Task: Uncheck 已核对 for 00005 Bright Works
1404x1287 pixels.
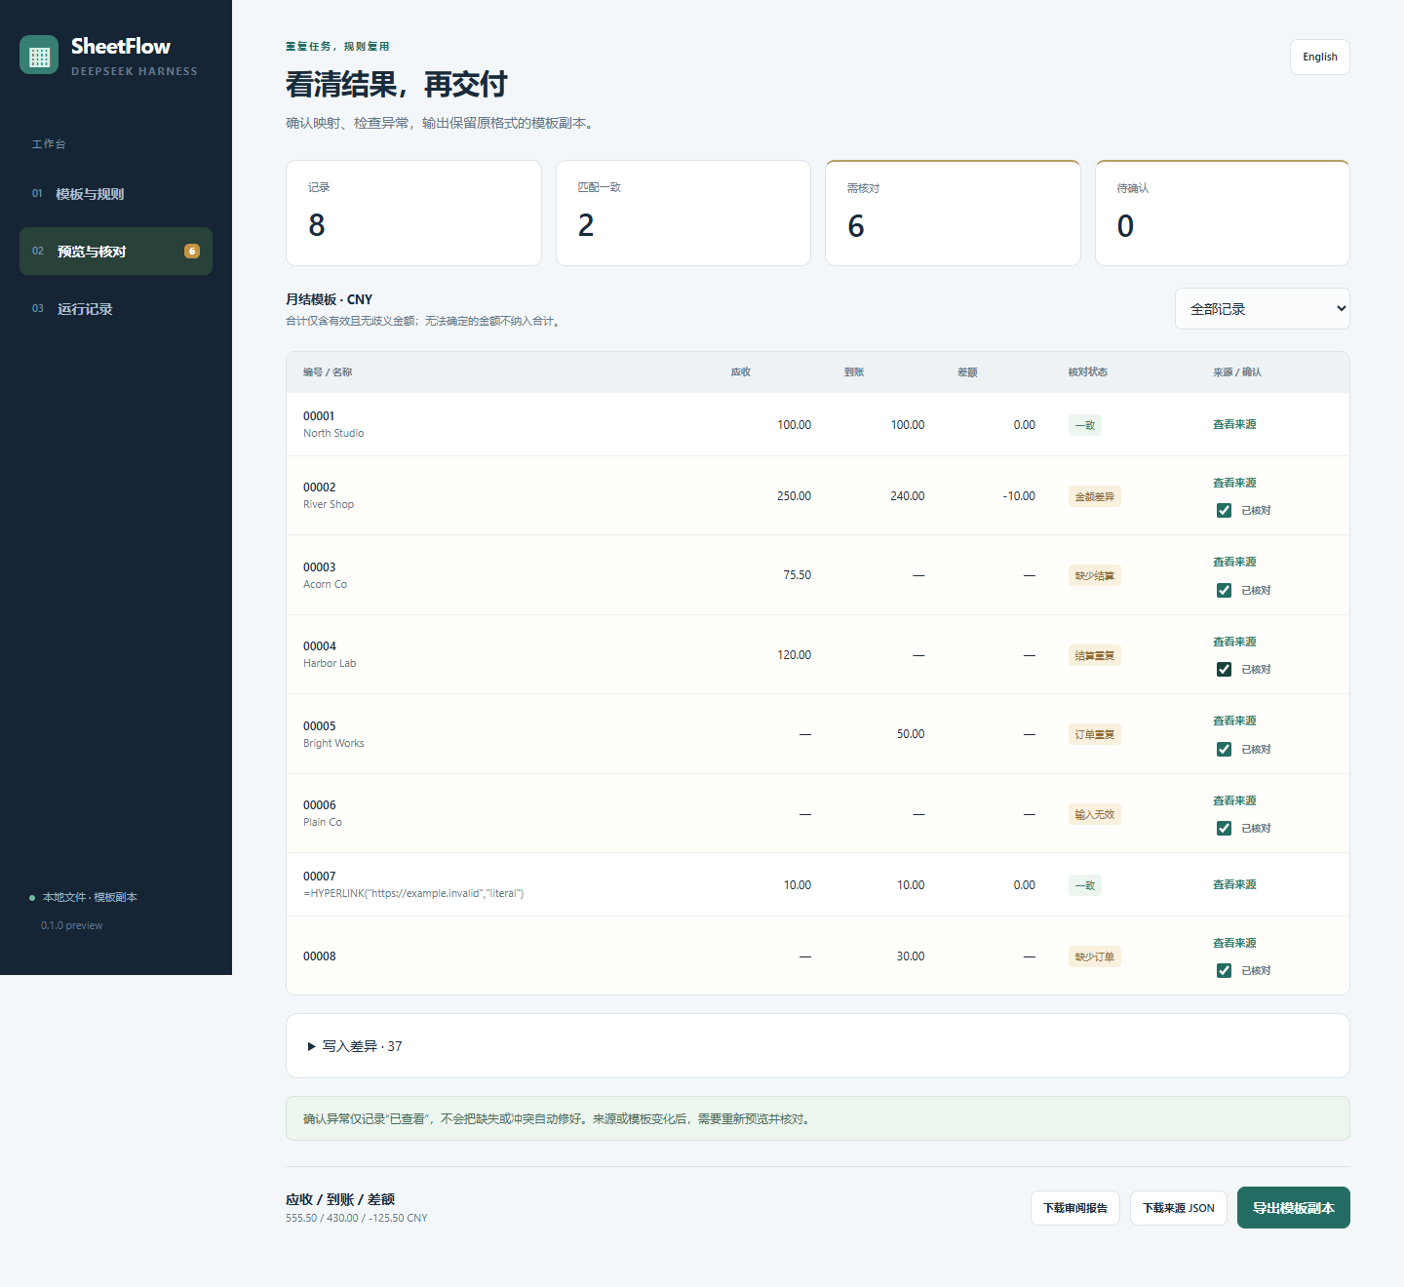Action: (x=1224, y=749)
